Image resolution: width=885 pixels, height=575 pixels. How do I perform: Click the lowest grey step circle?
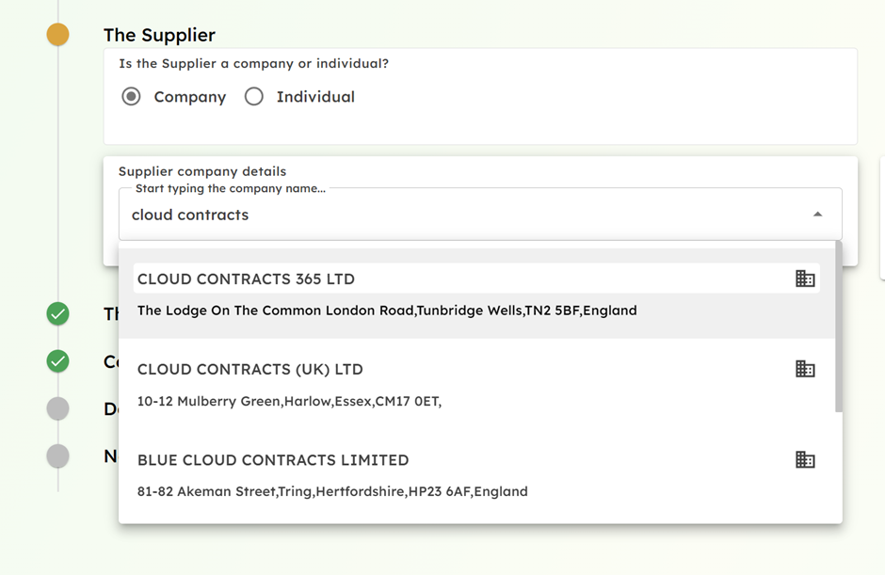tap(57, 455)
